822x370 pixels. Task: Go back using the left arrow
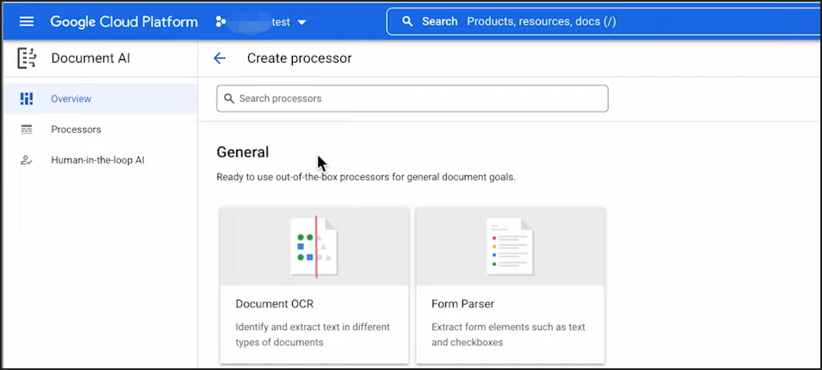tap(219, 58)
